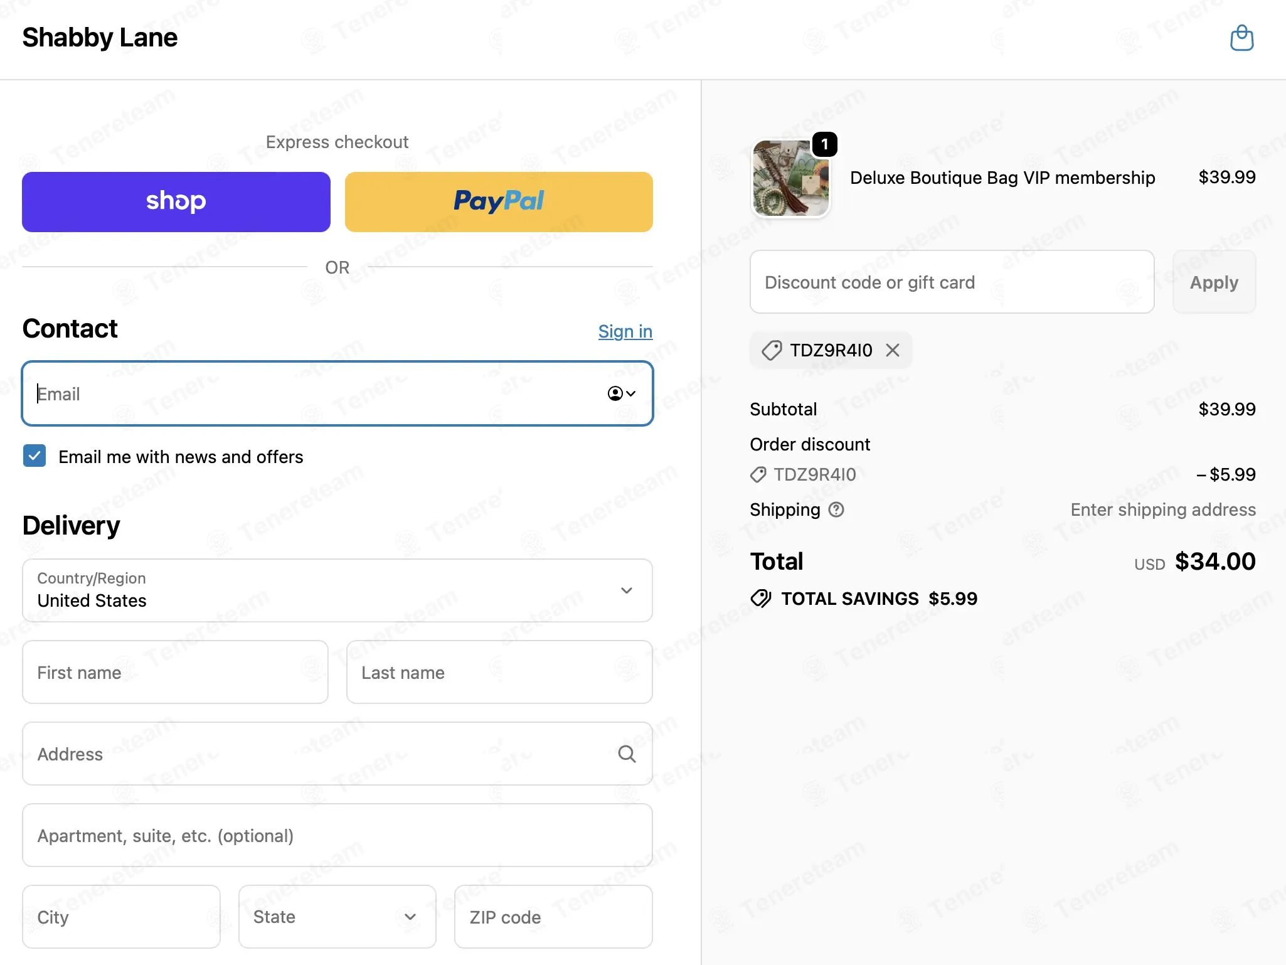Click the ZIP code field
1286x965 pixels.
(x=553, y=917)
